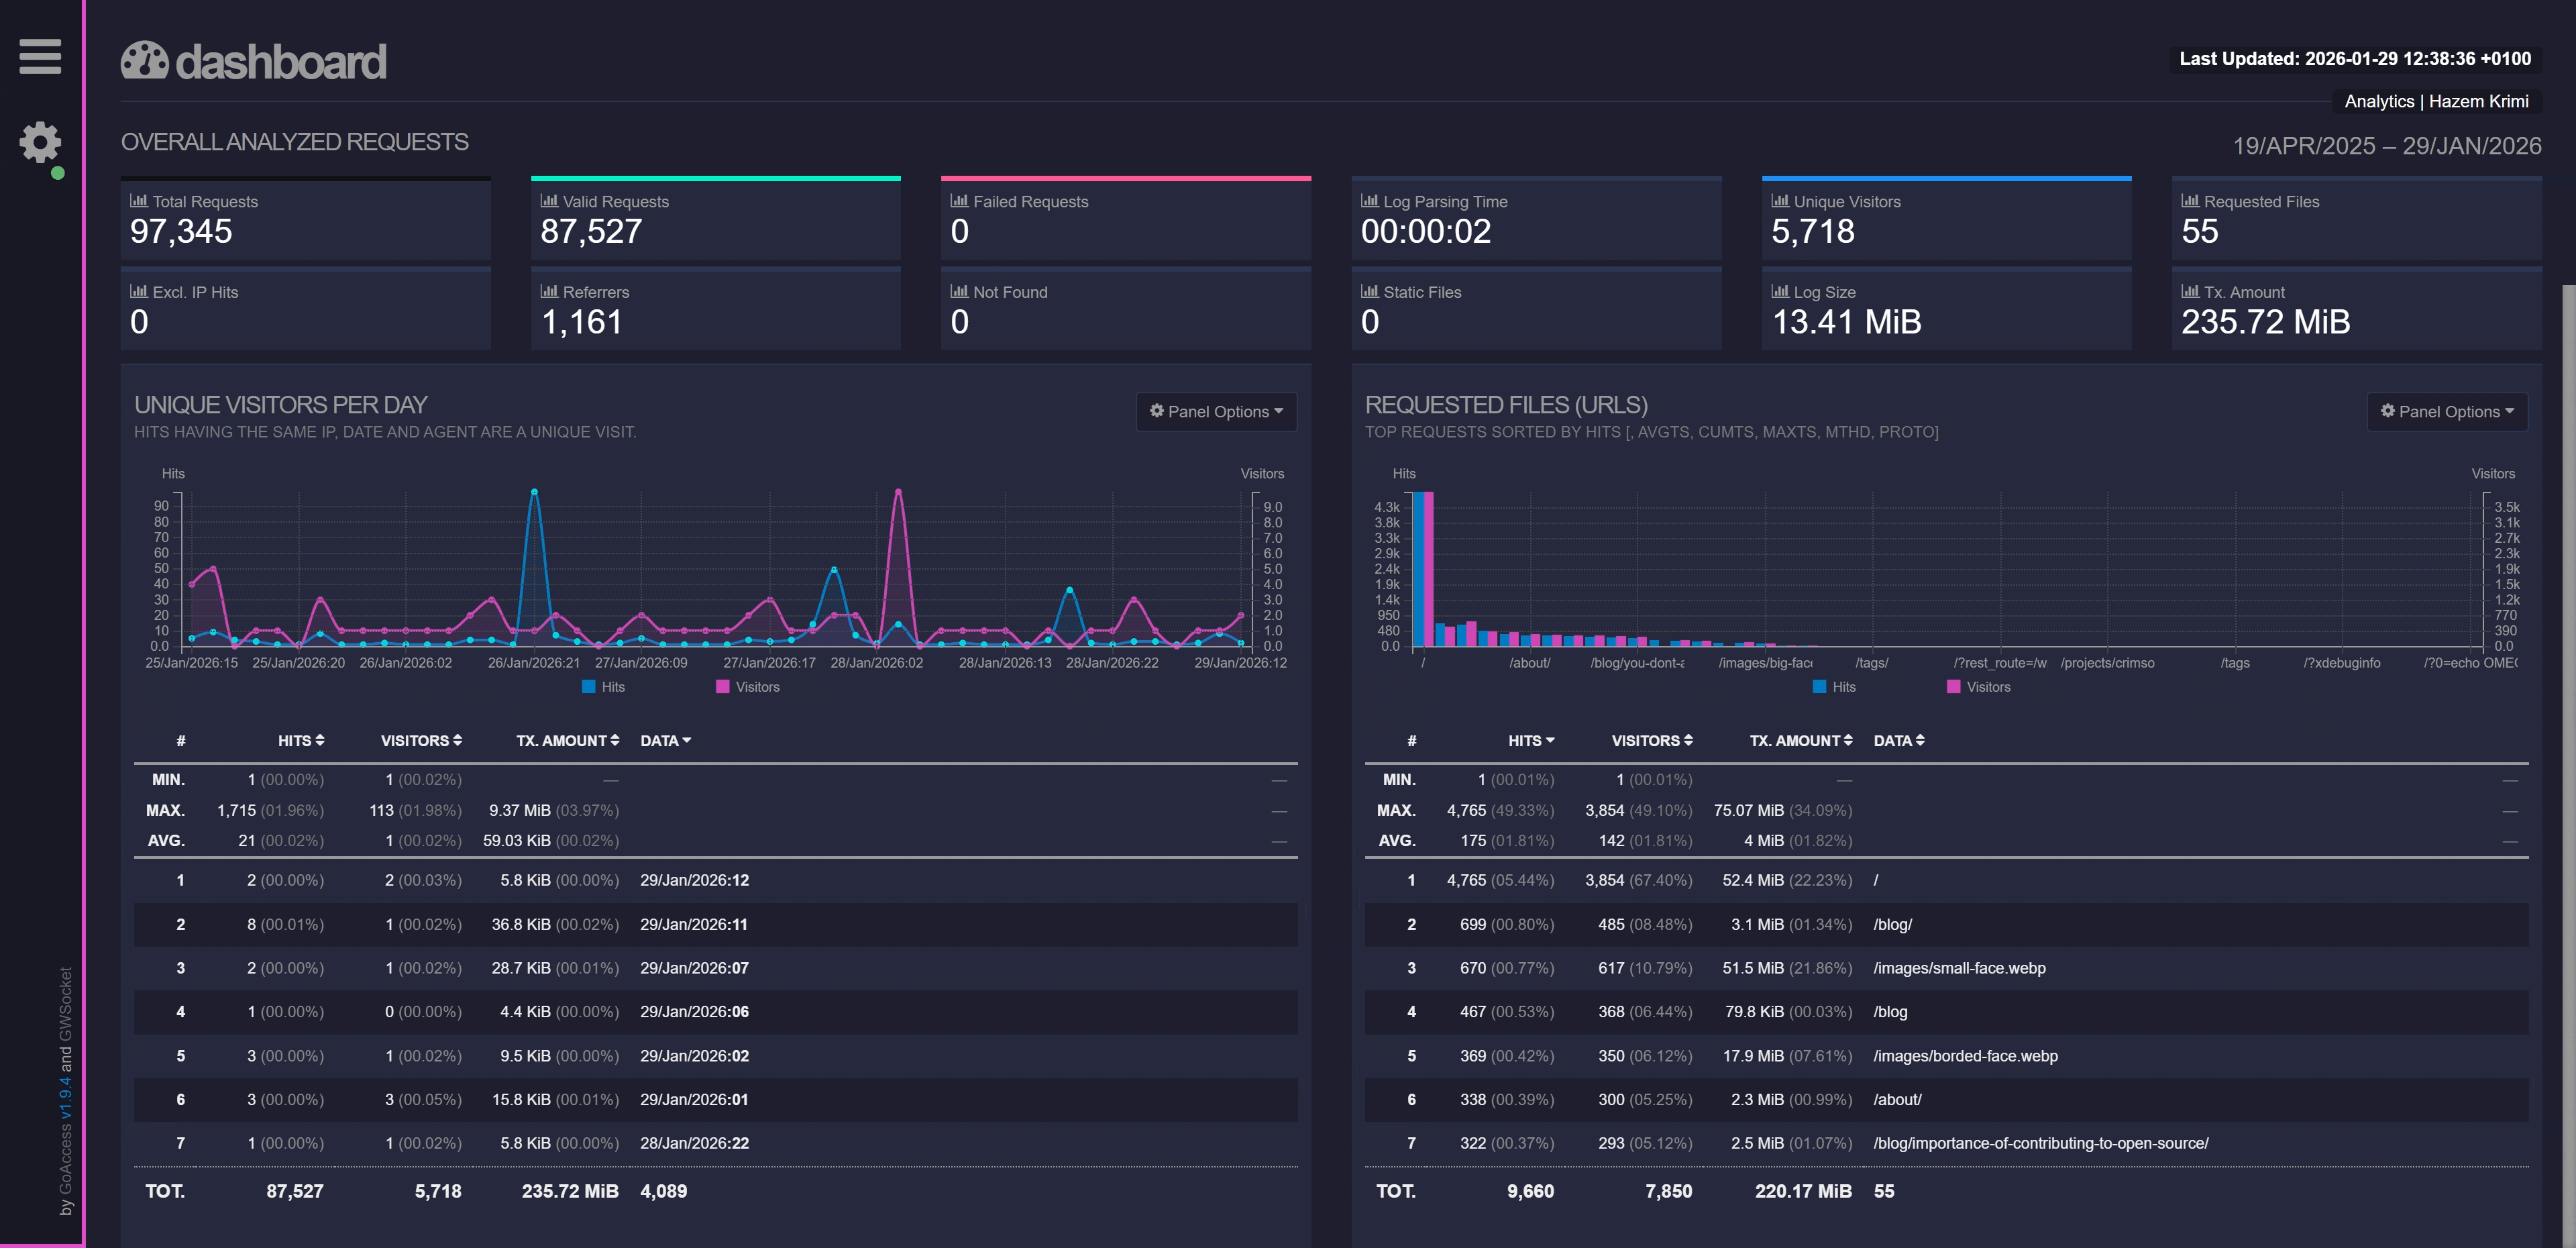The width and height of the screenshot is (2576, 1248).
Task: Select the /images/borded-face.webp row
Action: coord(1946,1056)
